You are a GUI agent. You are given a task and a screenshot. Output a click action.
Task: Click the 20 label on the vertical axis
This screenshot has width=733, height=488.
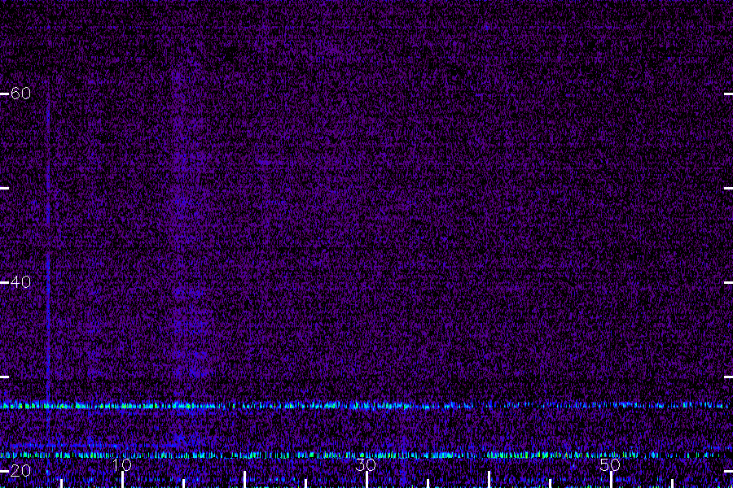tap(21, 471)
